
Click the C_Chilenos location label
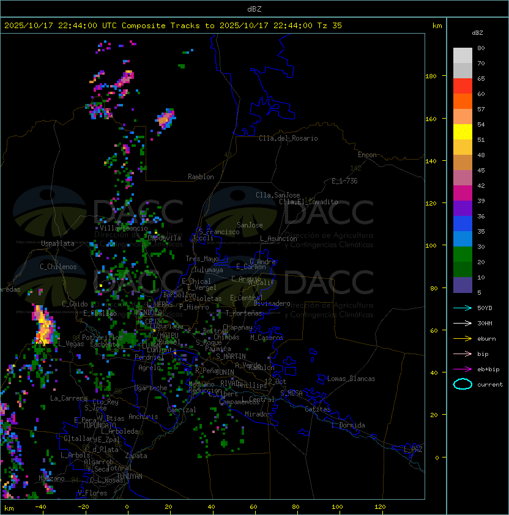[58, 267]
